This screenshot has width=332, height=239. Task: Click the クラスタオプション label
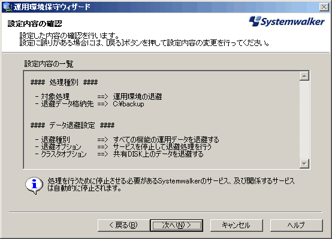[x=64, y=154]
